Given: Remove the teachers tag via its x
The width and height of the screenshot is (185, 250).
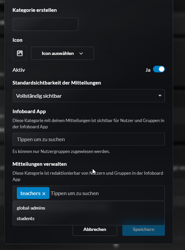Looking at the screenshot, I should [44, 193].
